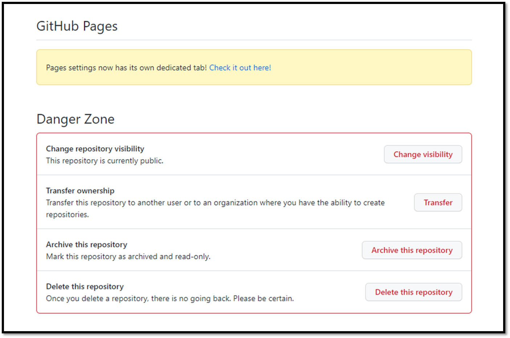This screenshot has height=338, width=510.
Task: Click 'Pages settings now has its own' notice text
Action: click(126, 68)
